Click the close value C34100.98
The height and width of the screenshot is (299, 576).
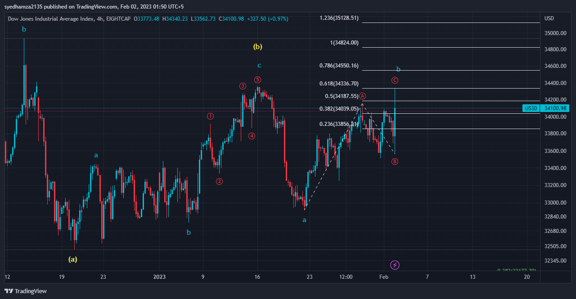click(231, 18)
